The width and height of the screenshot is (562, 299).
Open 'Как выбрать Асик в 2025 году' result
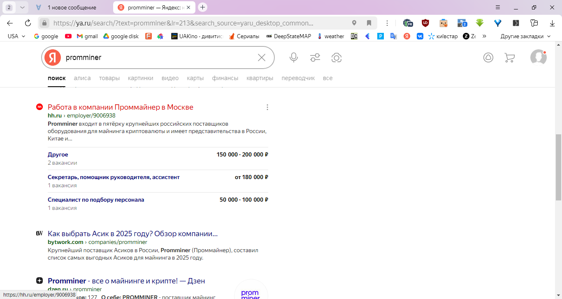pyautogui.click(x=132, y=234)
